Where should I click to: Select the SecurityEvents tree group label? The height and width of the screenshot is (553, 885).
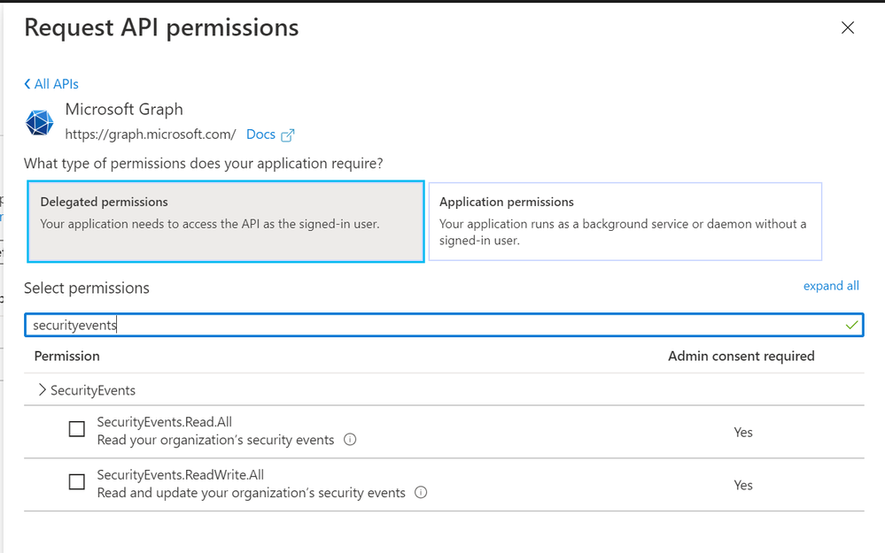[x=93, y=390]
